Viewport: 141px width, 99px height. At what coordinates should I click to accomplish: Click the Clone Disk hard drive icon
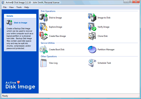pos(92,36)
